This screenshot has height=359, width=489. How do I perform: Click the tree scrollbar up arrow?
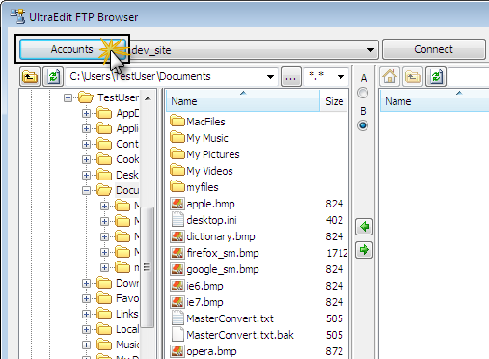point(148,98)
